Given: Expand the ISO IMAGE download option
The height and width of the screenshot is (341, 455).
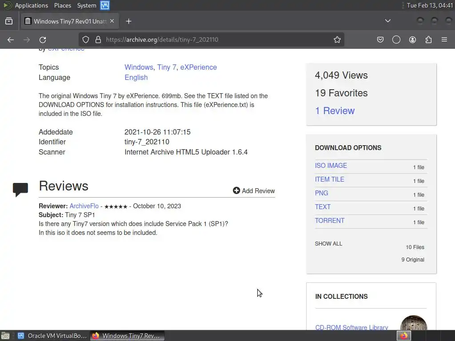Looking at the screenshot, I should click(331, 166).
